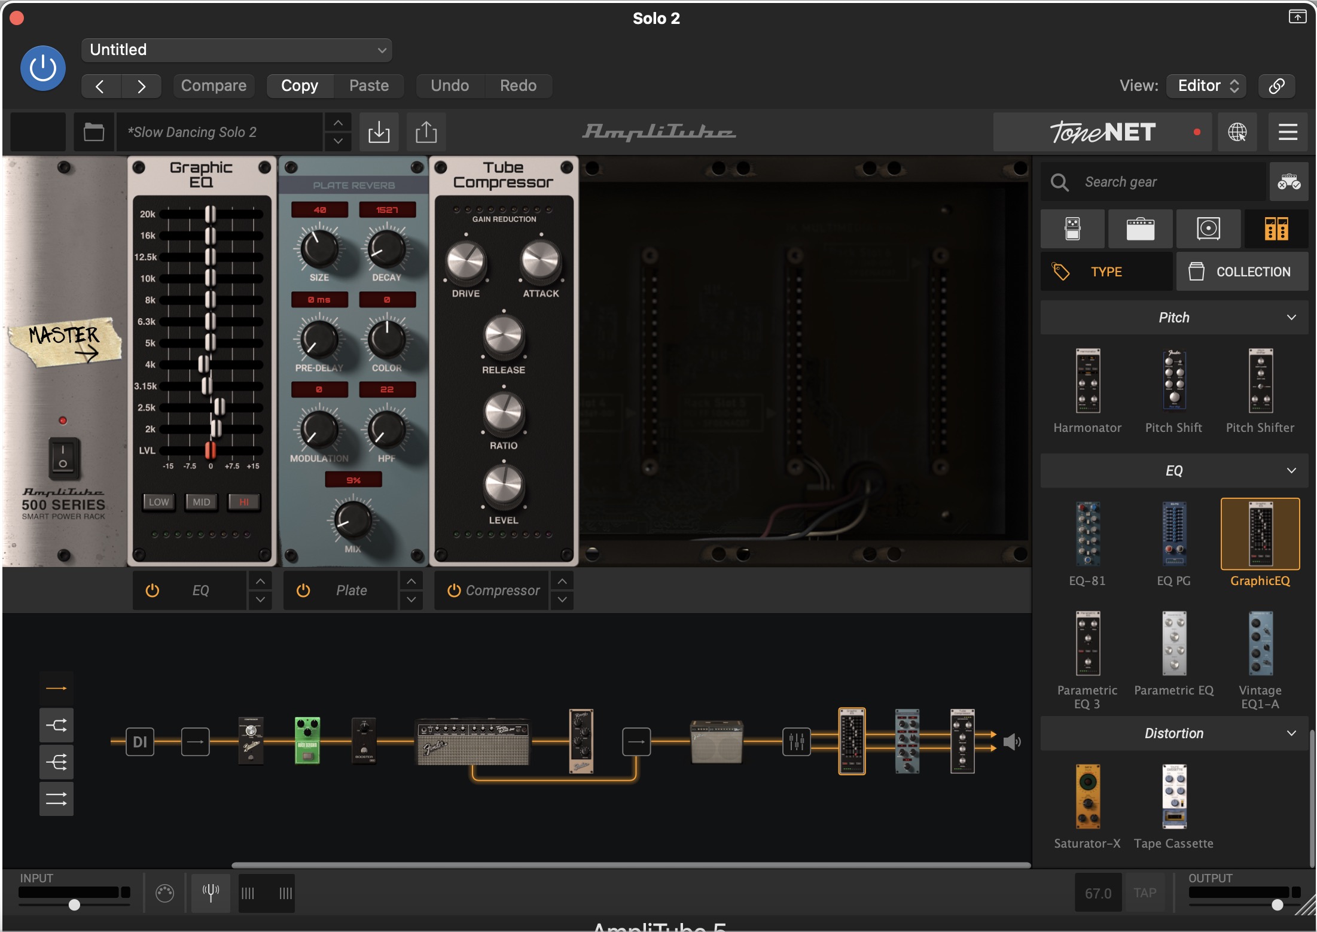Viewport: 1317px width, 932px height.
Task: Collapse the Distortion gear section
Action: 1174,733
